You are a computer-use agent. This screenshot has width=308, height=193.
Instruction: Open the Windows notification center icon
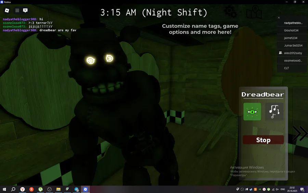[302, 189]
